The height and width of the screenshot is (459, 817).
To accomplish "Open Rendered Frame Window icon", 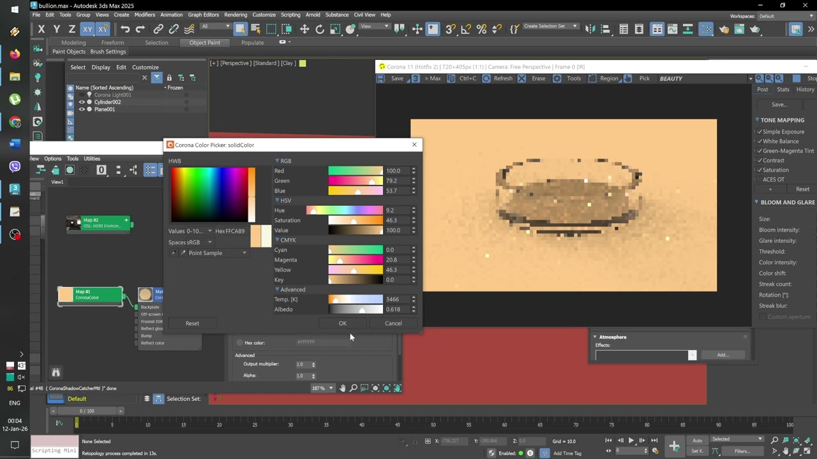I will (739, 29).
